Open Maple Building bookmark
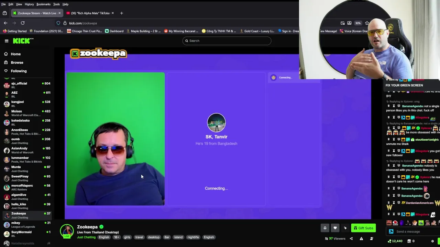 coord(143,31)
